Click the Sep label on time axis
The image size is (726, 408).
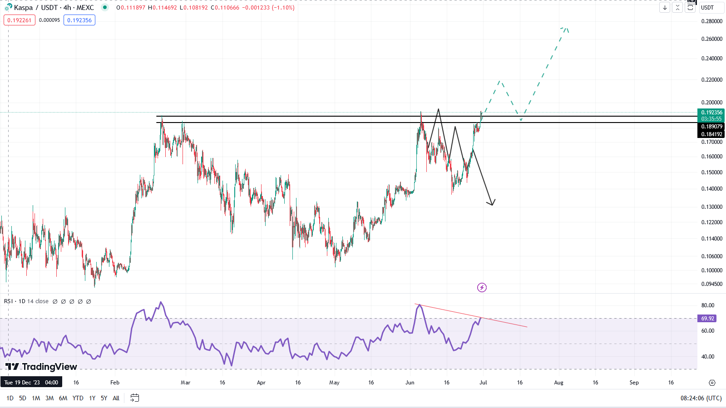(634, 383)
